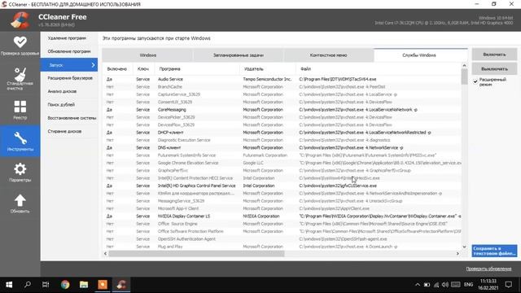The width and height of the screenshot is (521, 293).
Task: Open Task View on the taskbar
Action: click(46, 285)
